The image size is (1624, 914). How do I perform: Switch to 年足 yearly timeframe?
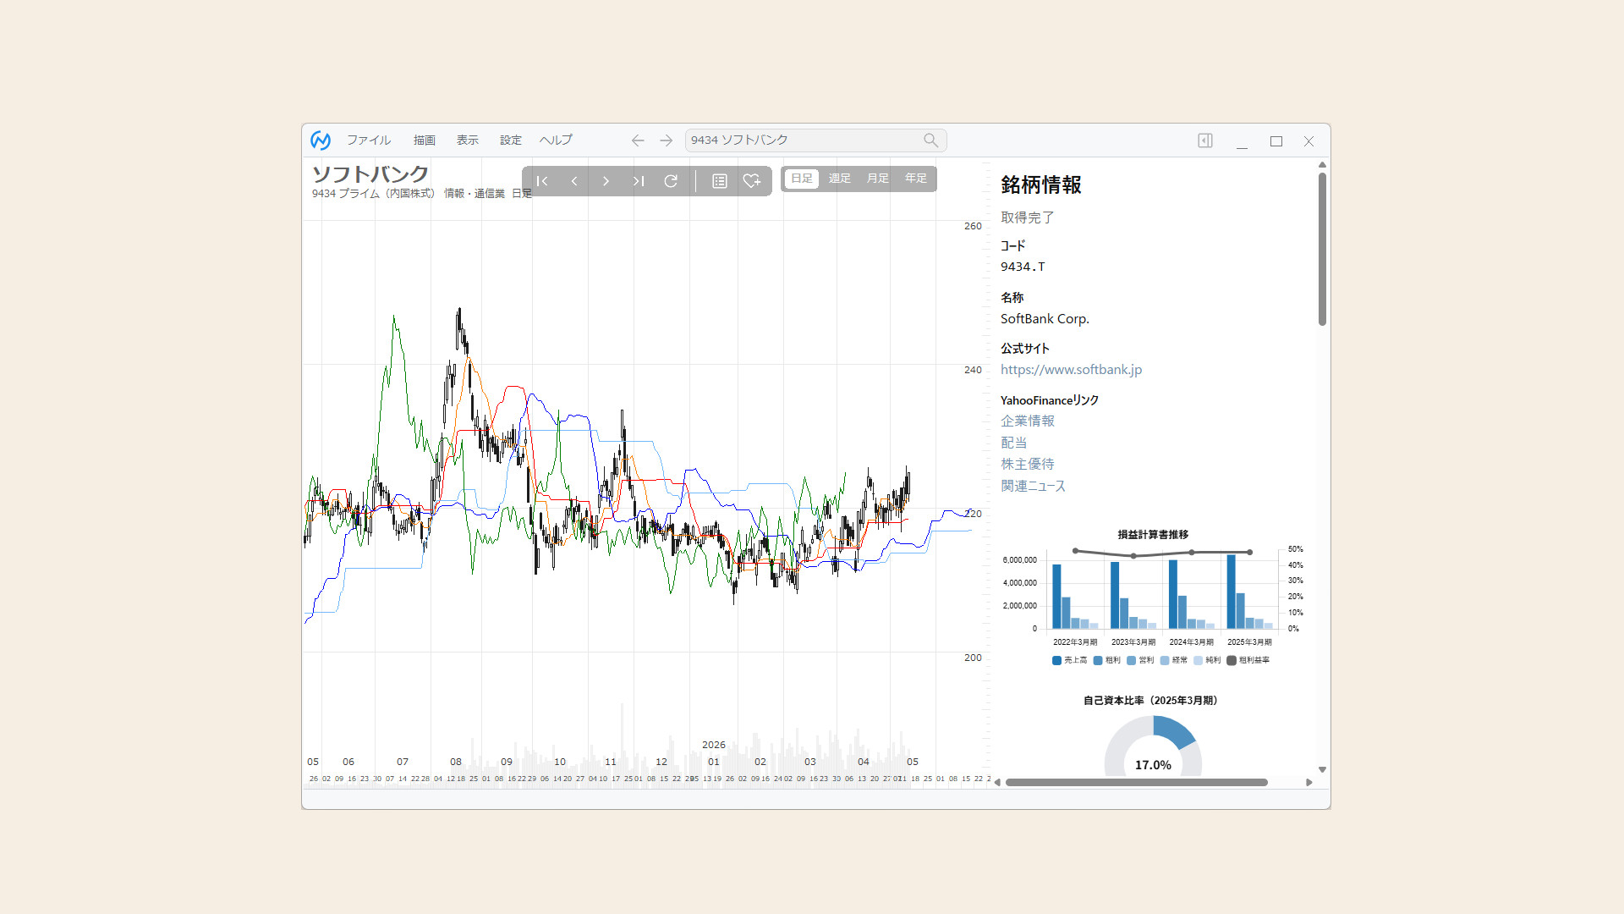click(916, 179)
